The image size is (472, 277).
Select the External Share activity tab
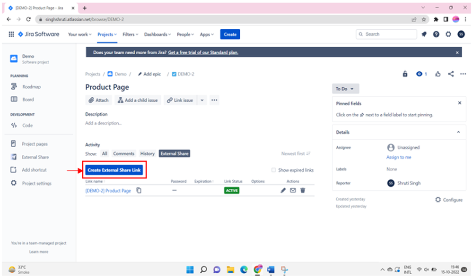(x=175, y=153)
